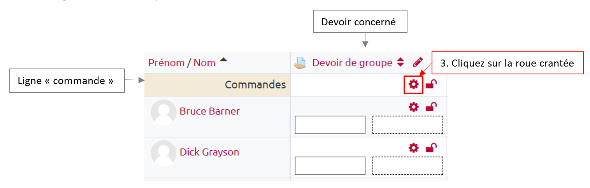Viewport: 590px width, 188px height.
Task: Click Bruce Barner's avatar picture
Action: 163,112
